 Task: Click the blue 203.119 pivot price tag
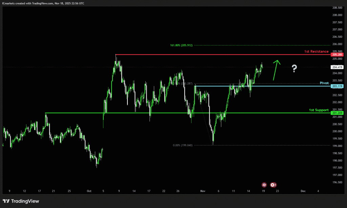[x=337, y=86]
